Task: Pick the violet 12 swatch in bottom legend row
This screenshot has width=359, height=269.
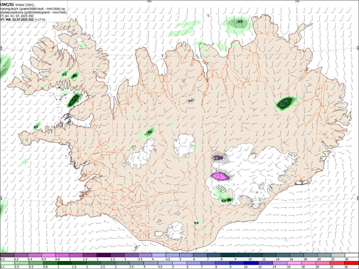Action: point(265,263)
